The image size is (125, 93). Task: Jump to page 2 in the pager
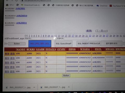(x=29, y=36)
